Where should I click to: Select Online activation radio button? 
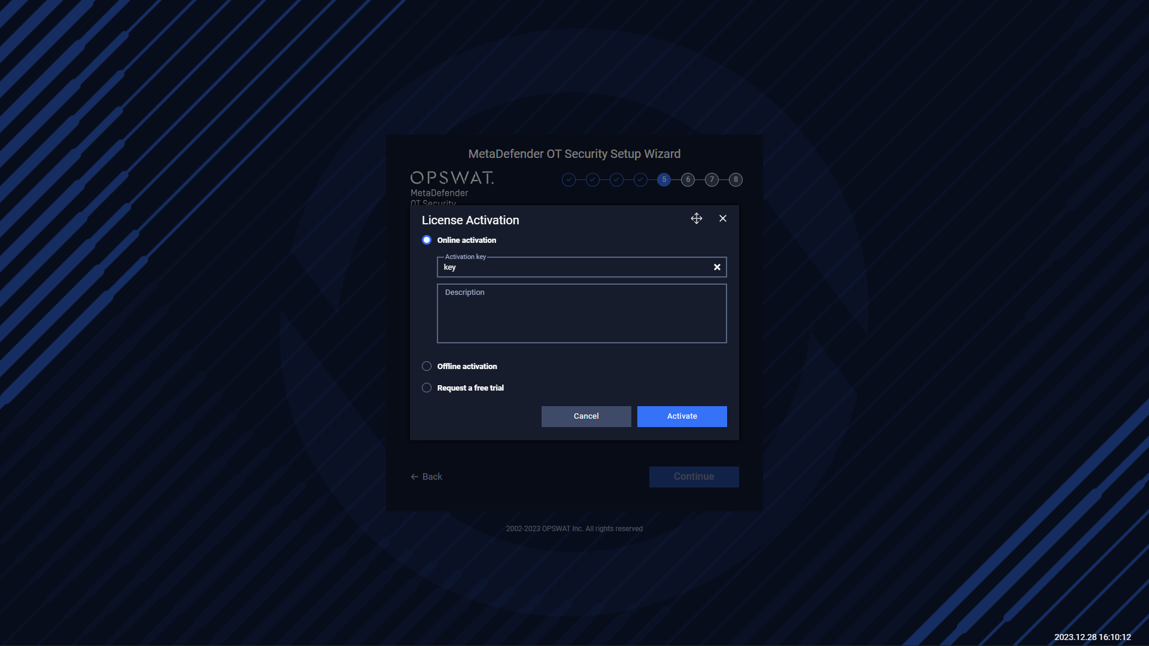click(427, 240)
